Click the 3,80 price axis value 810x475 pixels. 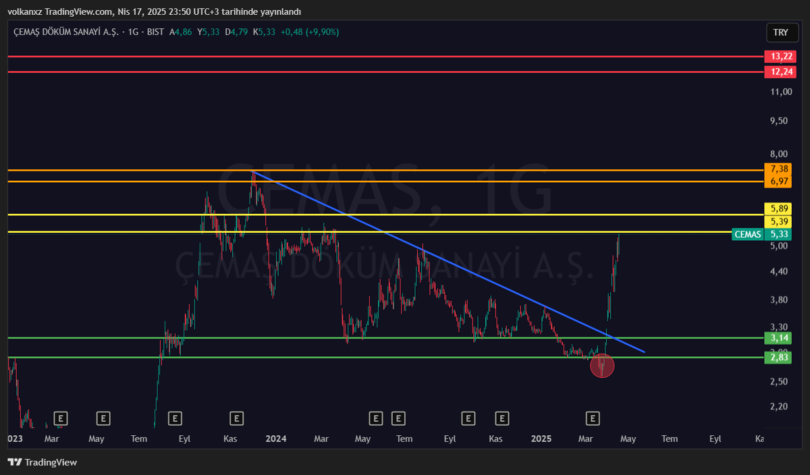(x=780, y=300)
